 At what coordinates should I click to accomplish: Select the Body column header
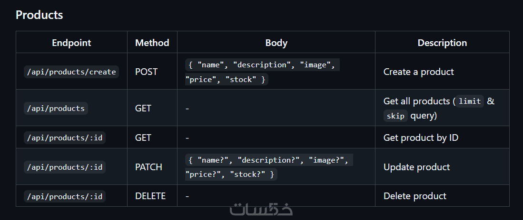click(x=276, y=43)
